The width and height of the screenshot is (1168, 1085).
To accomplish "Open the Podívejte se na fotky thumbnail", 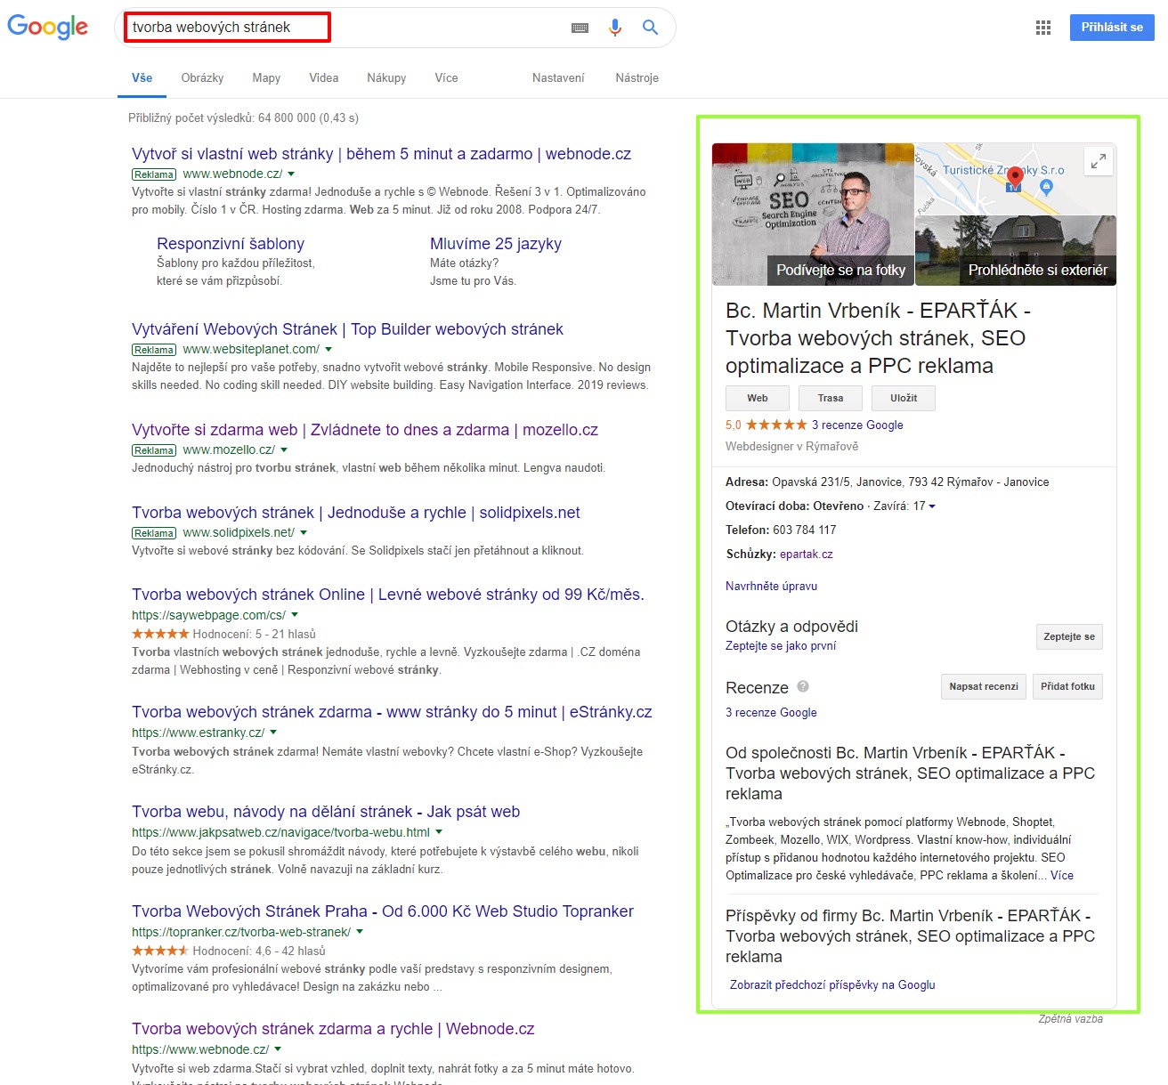I will pos(813,215).
